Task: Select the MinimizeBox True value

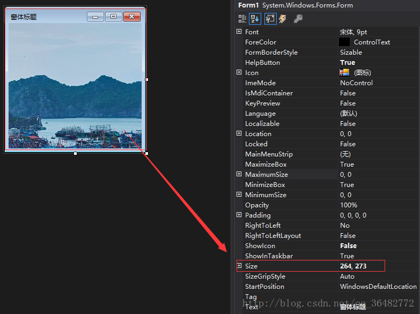Action: (x=347, y=185)
